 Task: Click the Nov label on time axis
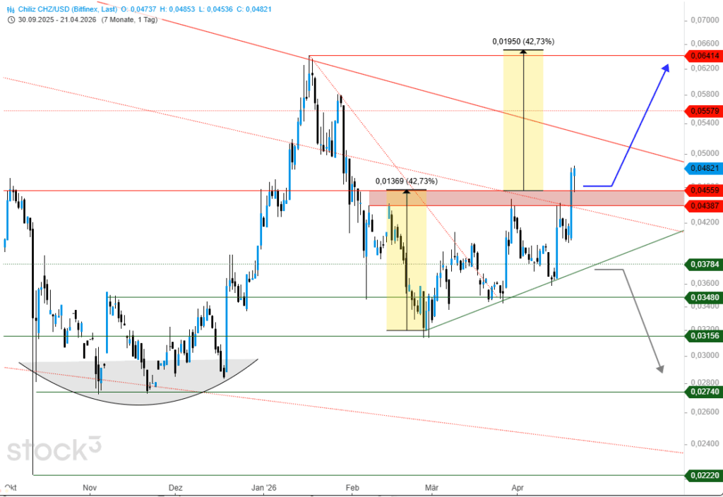coord(89,488)
